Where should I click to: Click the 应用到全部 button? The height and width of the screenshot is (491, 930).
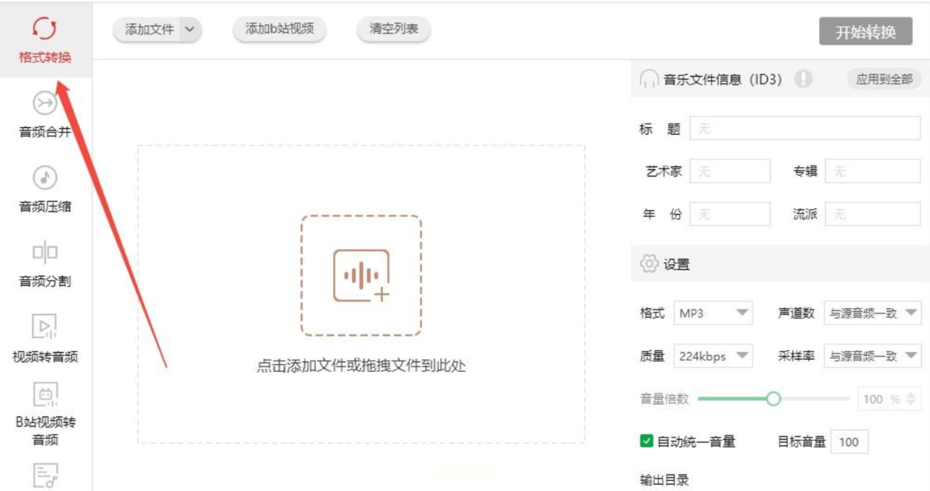coord(884,79)
